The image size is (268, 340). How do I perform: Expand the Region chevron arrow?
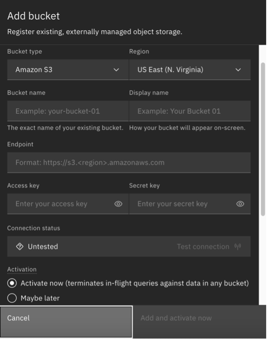[238, 70]
